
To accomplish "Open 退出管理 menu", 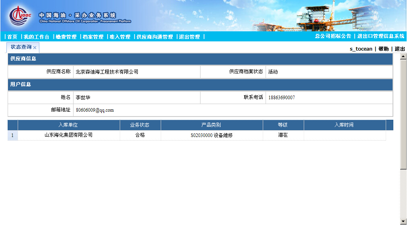I will (190, 37).
